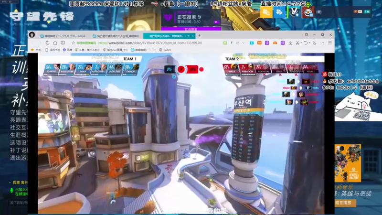This screenshot has height=215, width=382.
Task: Open the three-dot more tools menu
Action: pyautogui.click(x=322, y=43)
